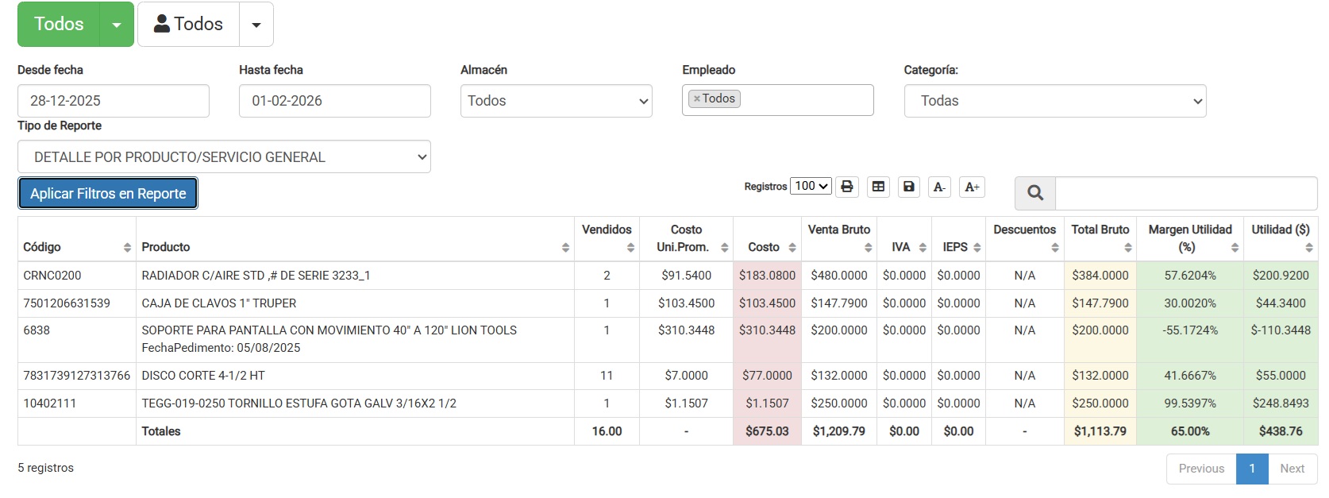Click the 99.5397% margin cell
Screen dimensions: 1329x498
point(1190,403)
